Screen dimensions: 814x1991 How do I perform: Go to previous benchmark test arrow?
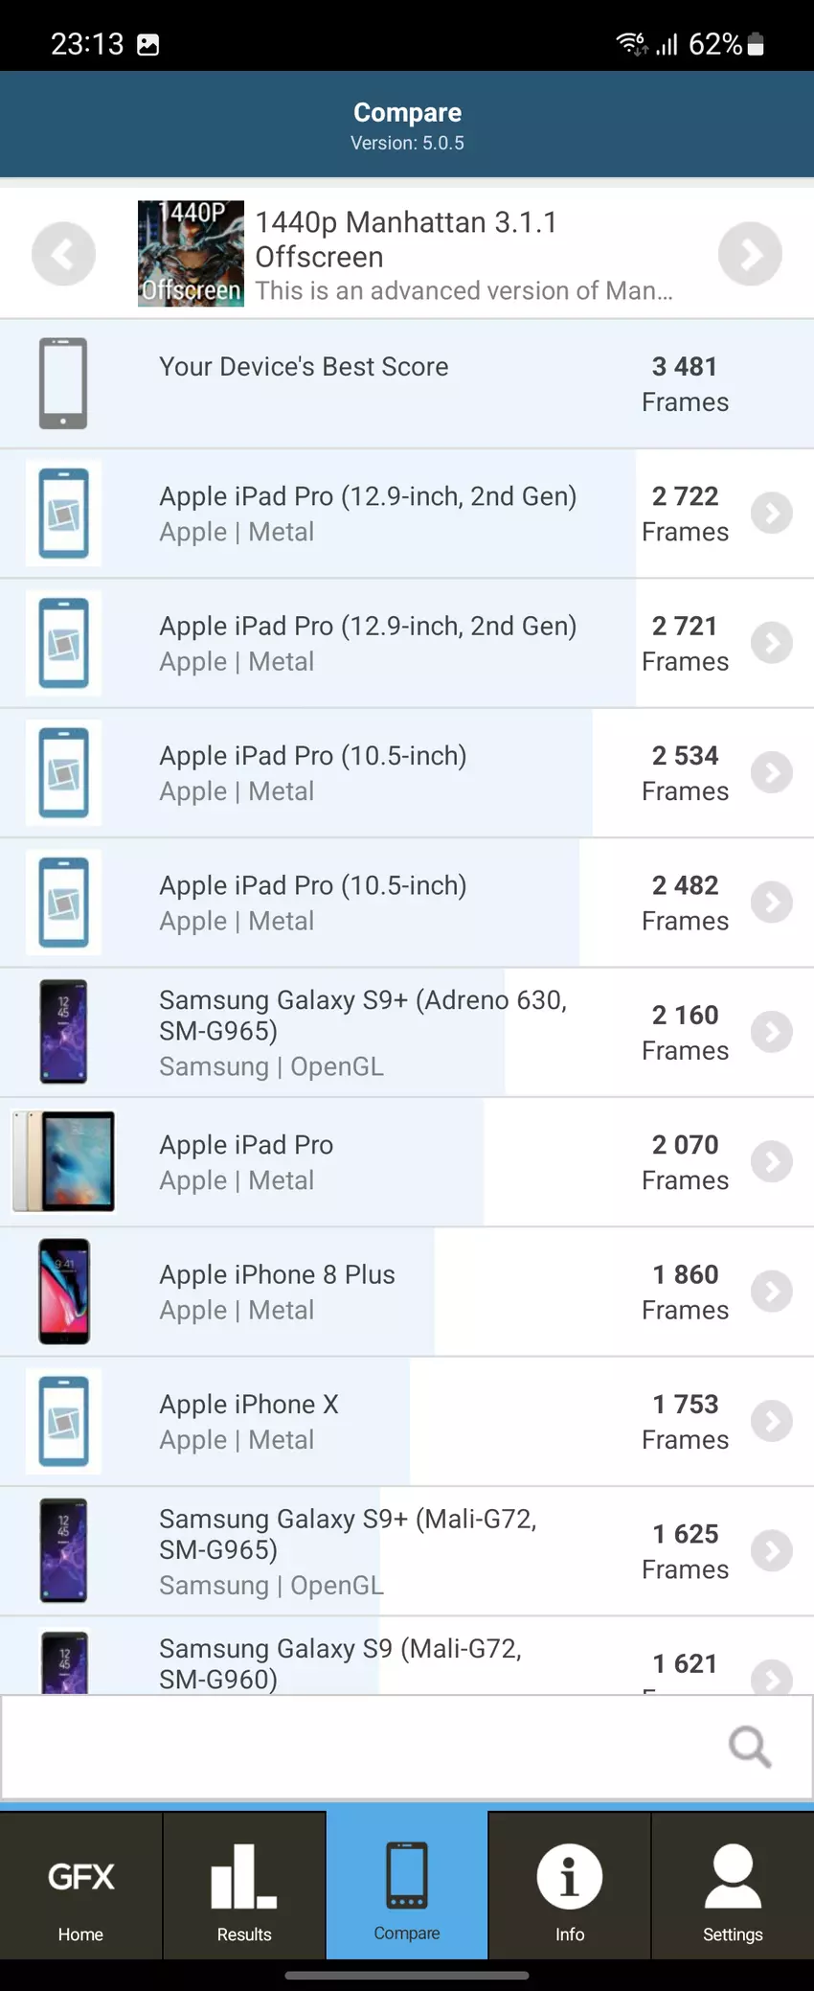(63, 254)
